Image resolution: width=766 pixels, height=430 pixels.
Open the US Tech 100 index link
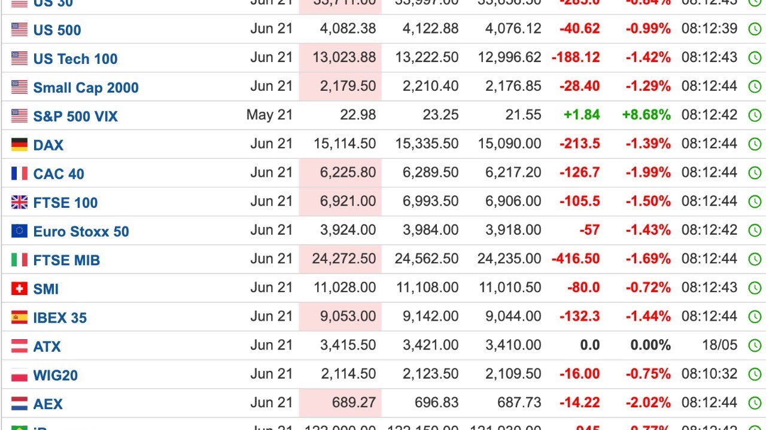75,59
